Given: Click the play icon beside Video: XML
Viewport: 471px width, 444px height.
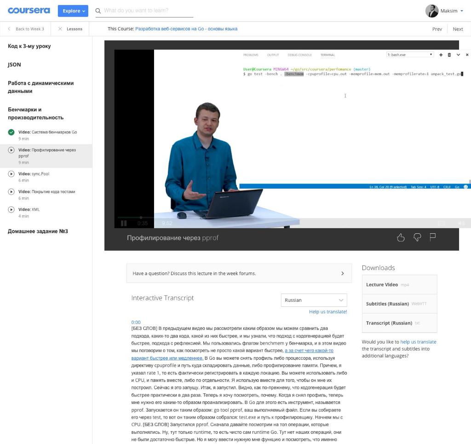Looking at the screenshot, I should (10, 210).
